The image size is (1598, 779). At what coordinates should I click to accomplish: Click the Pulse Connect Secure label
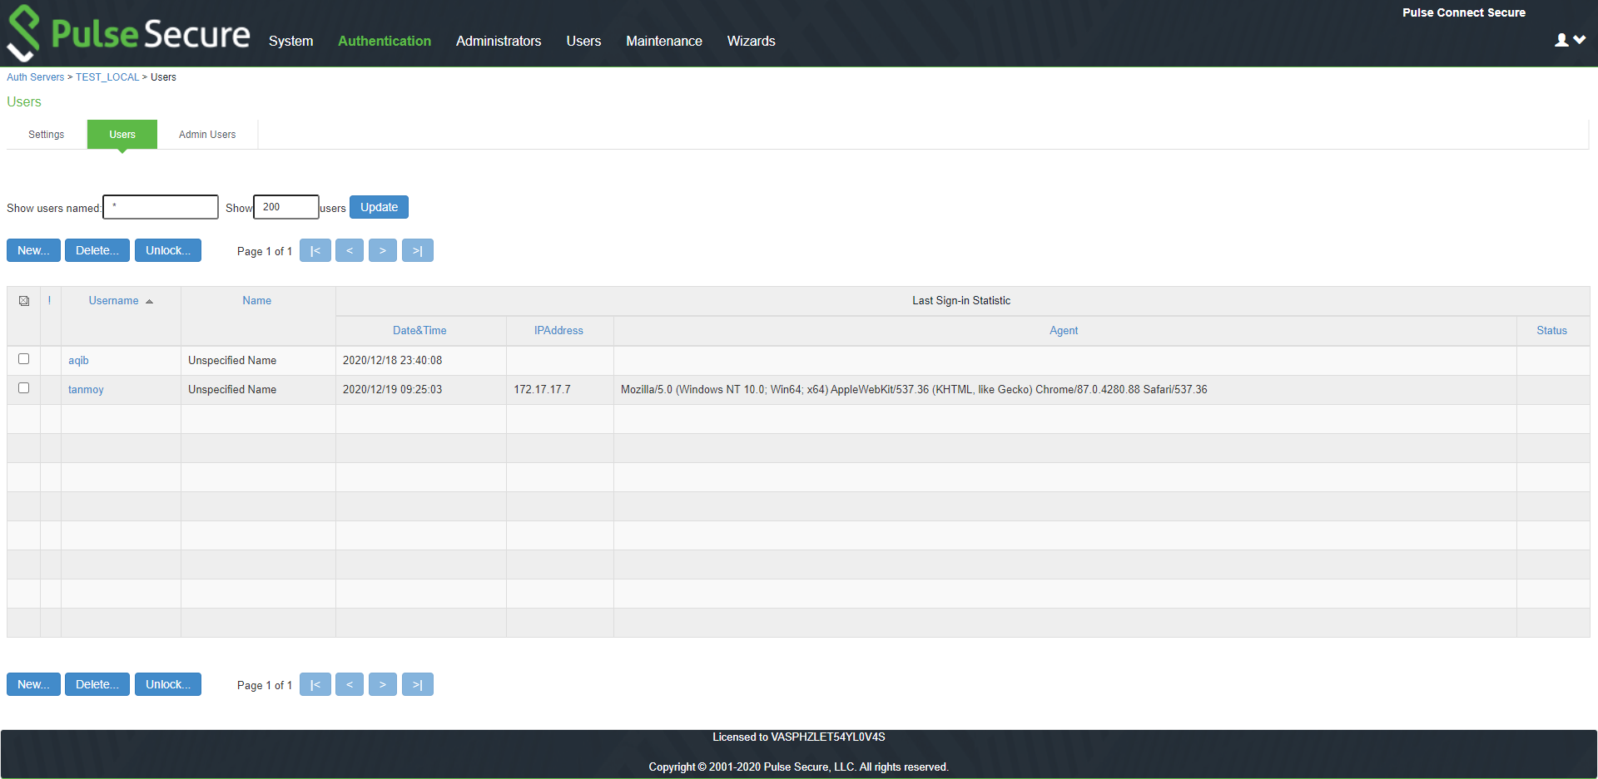point(1464,12)
